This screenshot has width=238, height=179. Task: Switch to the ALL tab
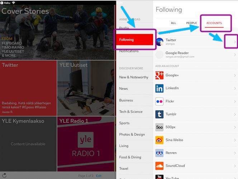173,23
